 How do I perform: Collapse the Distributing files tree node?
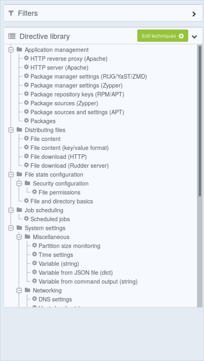pos(11,130)
